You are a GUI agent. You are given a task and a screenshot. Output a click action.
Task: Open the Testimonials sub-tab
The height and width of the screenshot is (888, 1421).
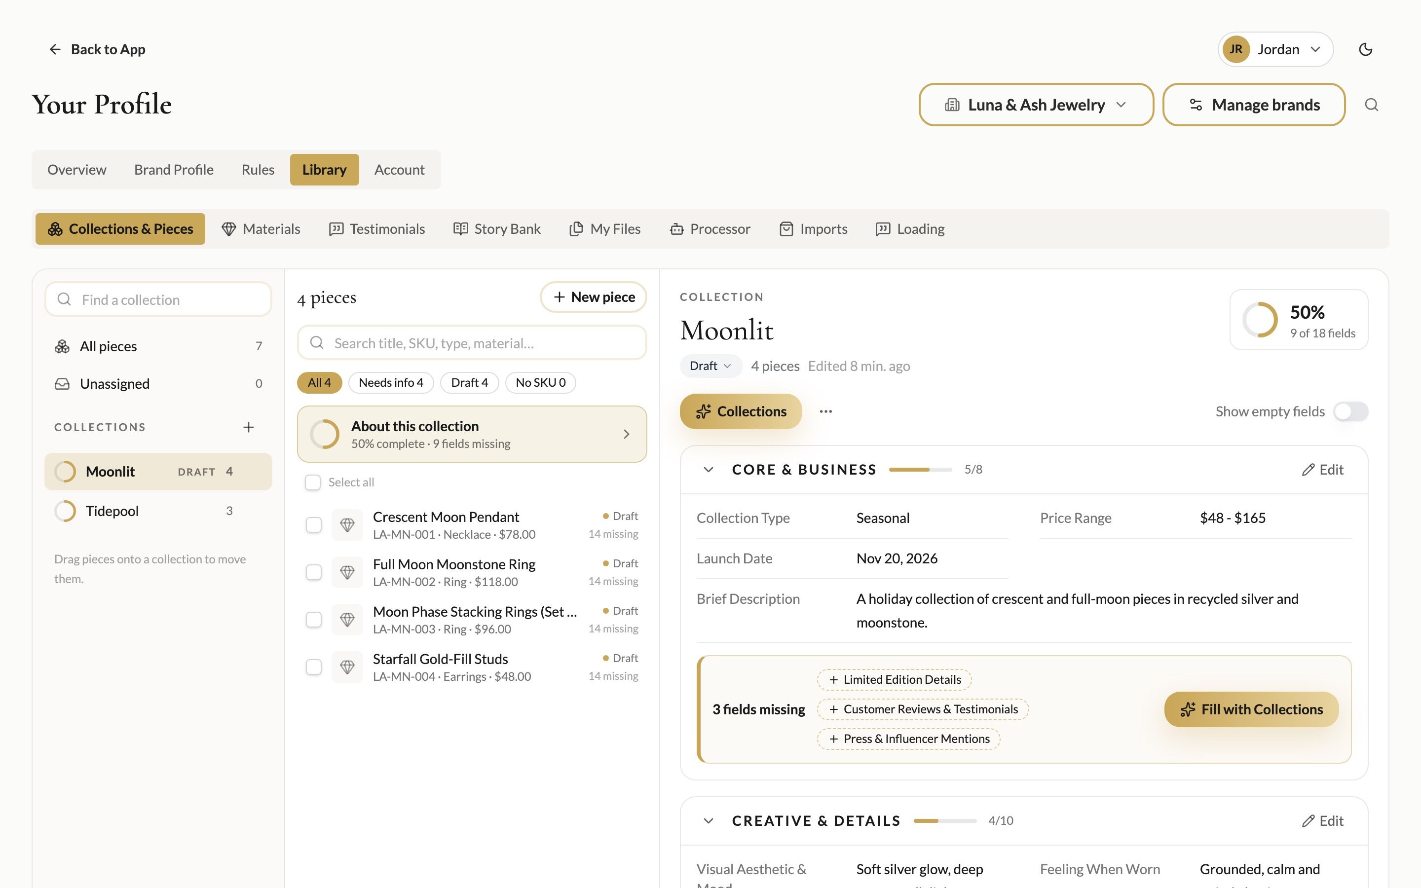click(377, 228)
